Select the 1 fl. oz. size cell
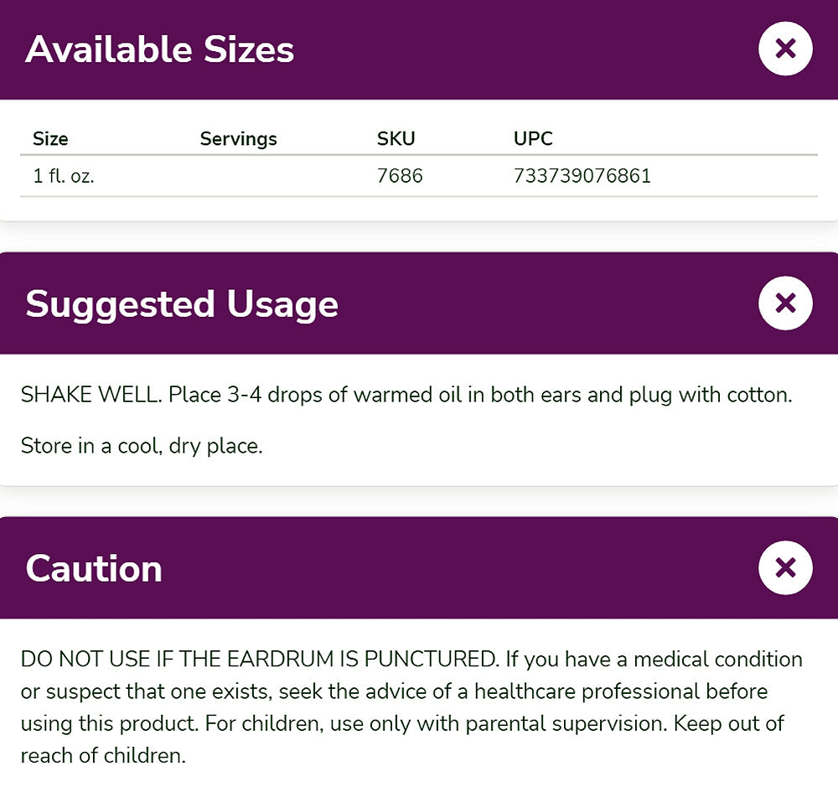Screen dimensions: 838x792 (63, 176)
